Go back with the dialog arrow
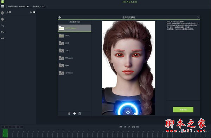Screen dimensions: 211x138 [x=60, y=17]
